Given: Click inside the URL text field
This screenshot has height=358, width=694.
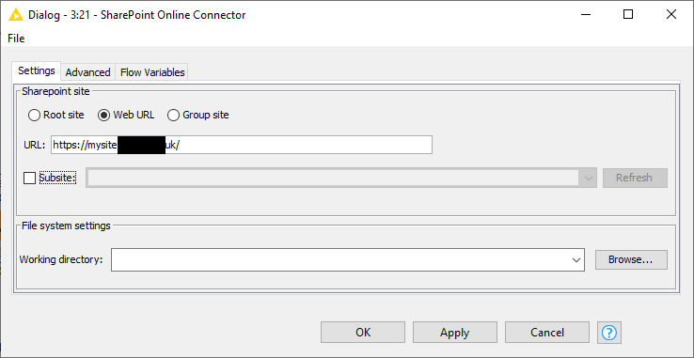Looking at the screenshot, I should point(242,145).
